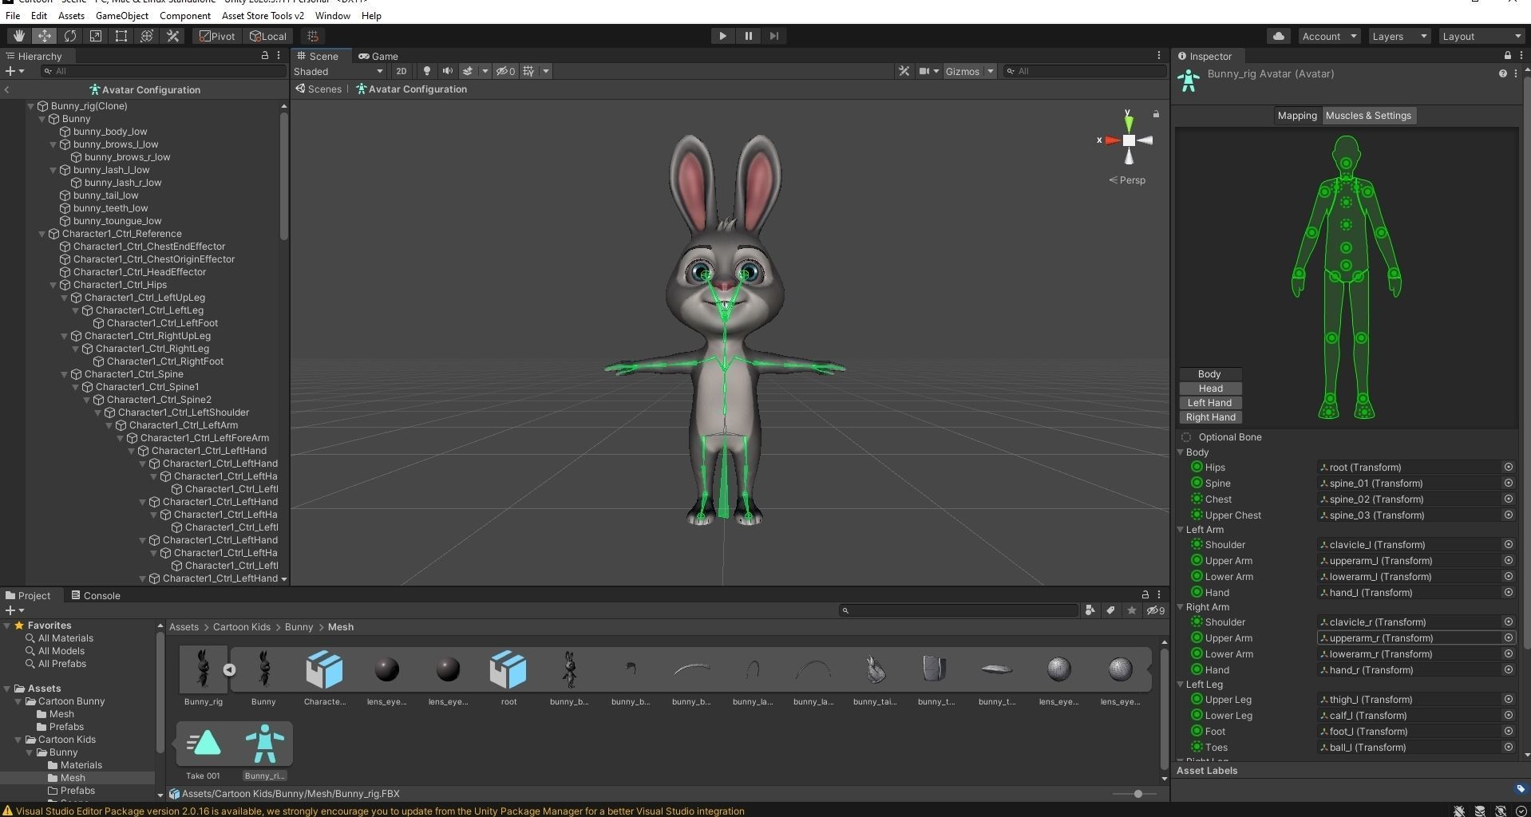
Task: Select the Rect transform tool
Action: point(121,36)
